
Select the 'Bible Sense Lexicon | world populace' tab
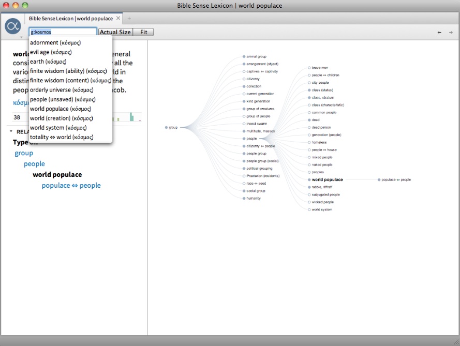tap(70, 18)
